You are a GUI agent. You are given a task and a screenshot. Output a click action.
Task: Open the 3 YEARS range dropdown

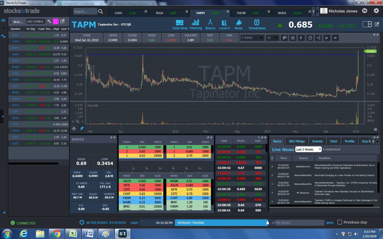coord(252,38)
